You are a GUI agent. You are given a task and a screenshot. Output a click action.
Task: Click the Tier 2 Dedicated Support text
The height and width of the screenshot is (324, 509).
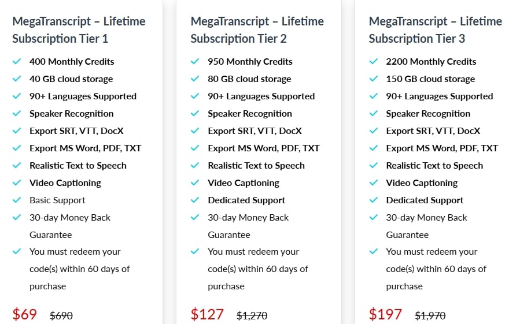pos(246,200)
